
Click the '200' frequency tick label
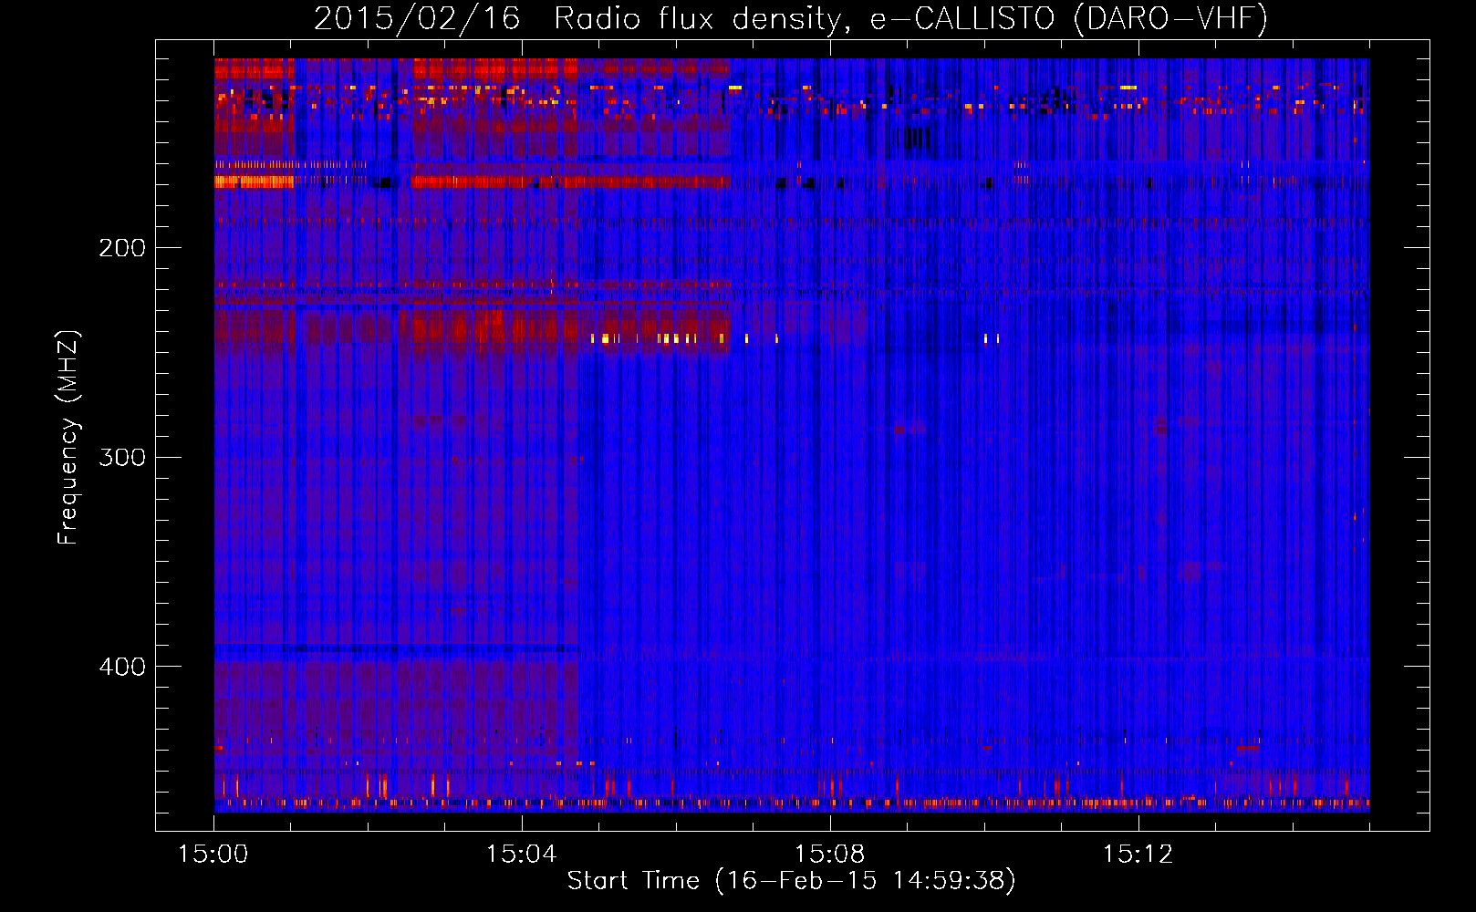[122, 248]
